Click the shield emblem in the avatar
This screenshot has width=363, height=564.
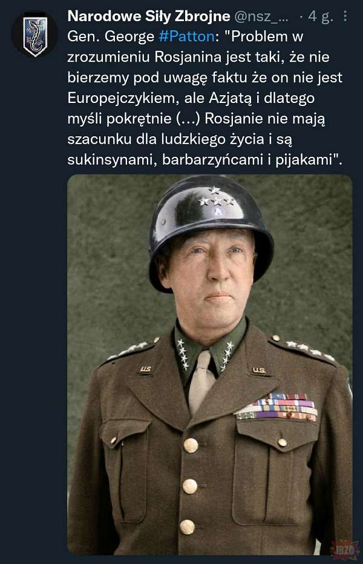(x=35, y=36)
